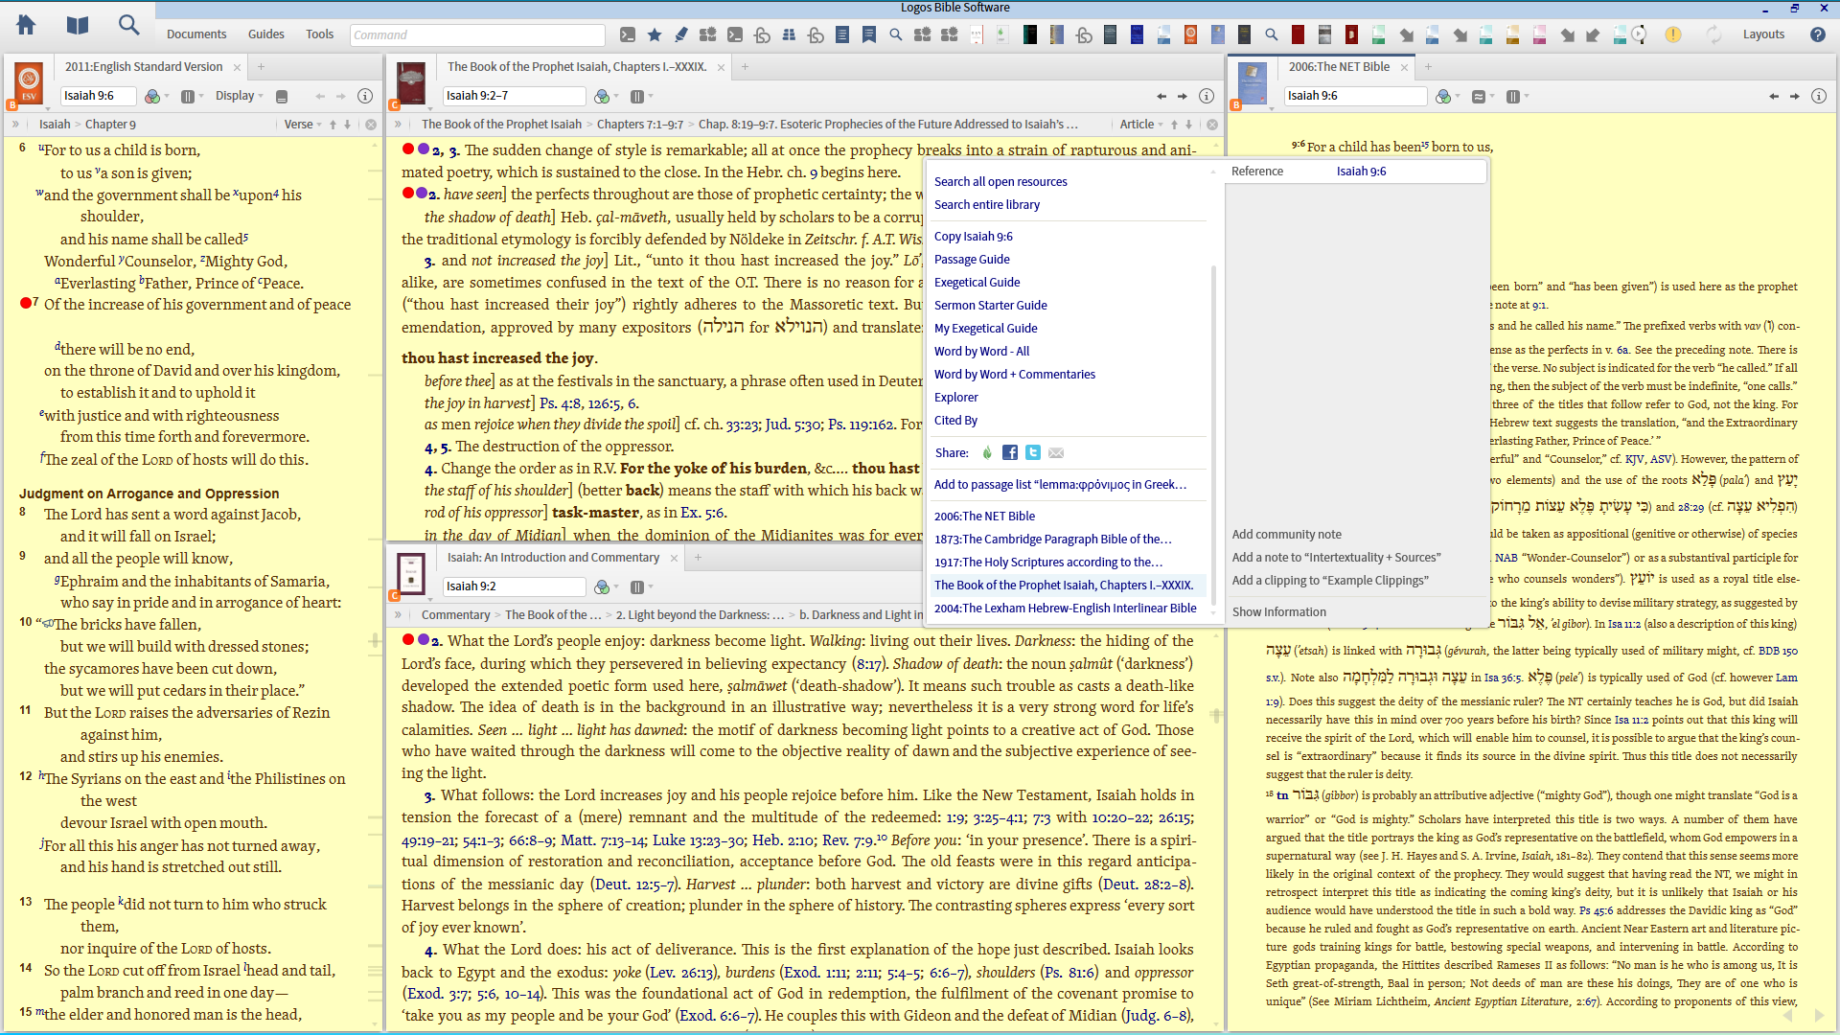
Task: Open column layout dropdown in NET Bible
Action: pyautogui.click(x=1517, y=96)
